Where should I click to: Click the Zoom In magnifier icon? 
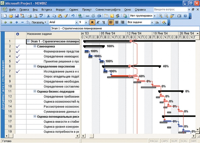point(160,16)
